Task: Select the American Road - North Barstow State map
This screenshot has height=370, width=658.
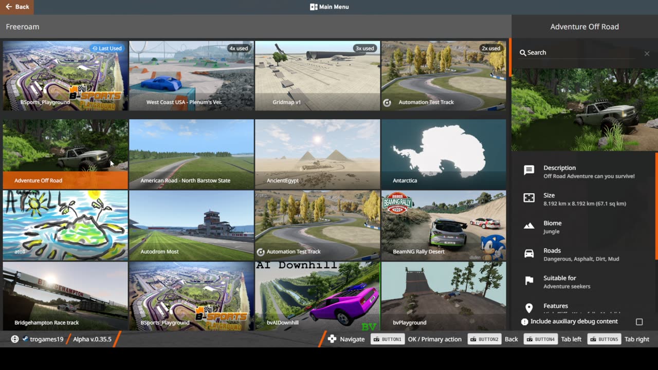Action: 192,154
